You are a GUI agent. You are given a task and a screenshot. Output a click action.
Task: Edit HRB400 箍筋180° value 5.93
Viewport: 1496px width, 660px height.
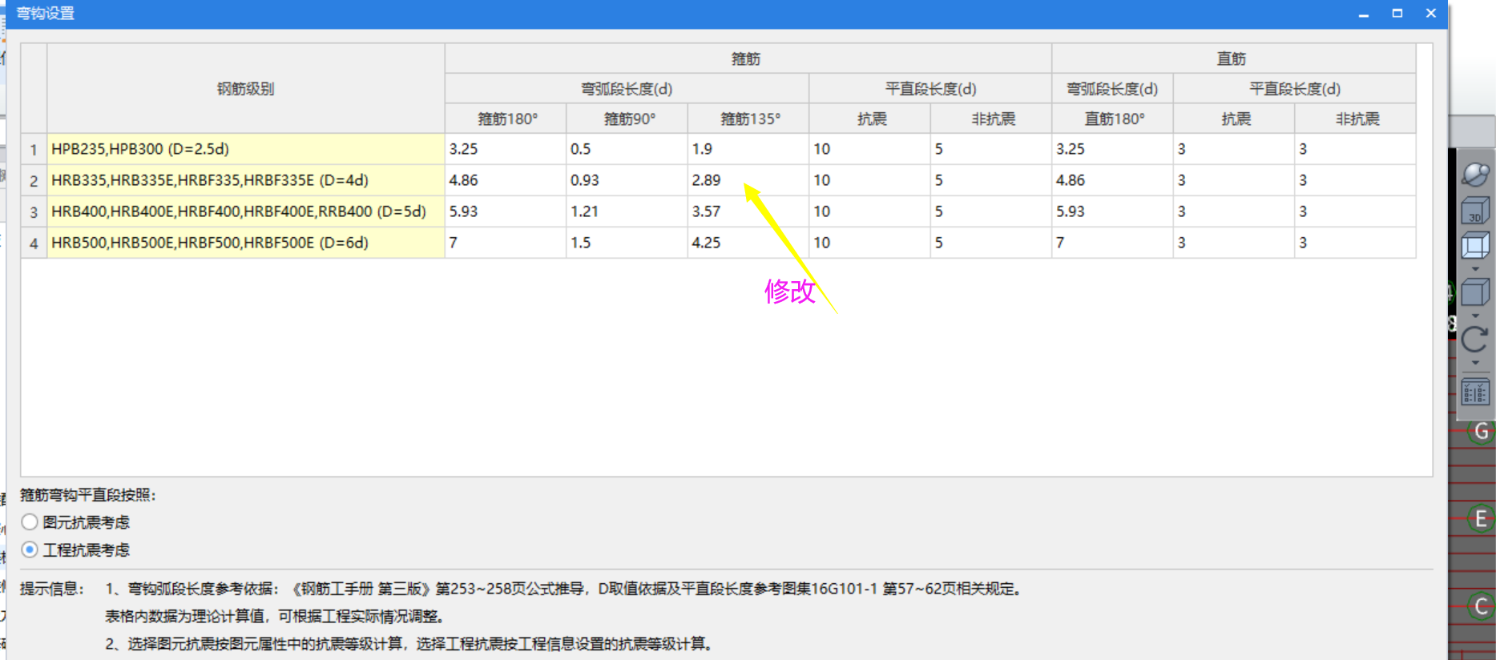pos(506,211)
